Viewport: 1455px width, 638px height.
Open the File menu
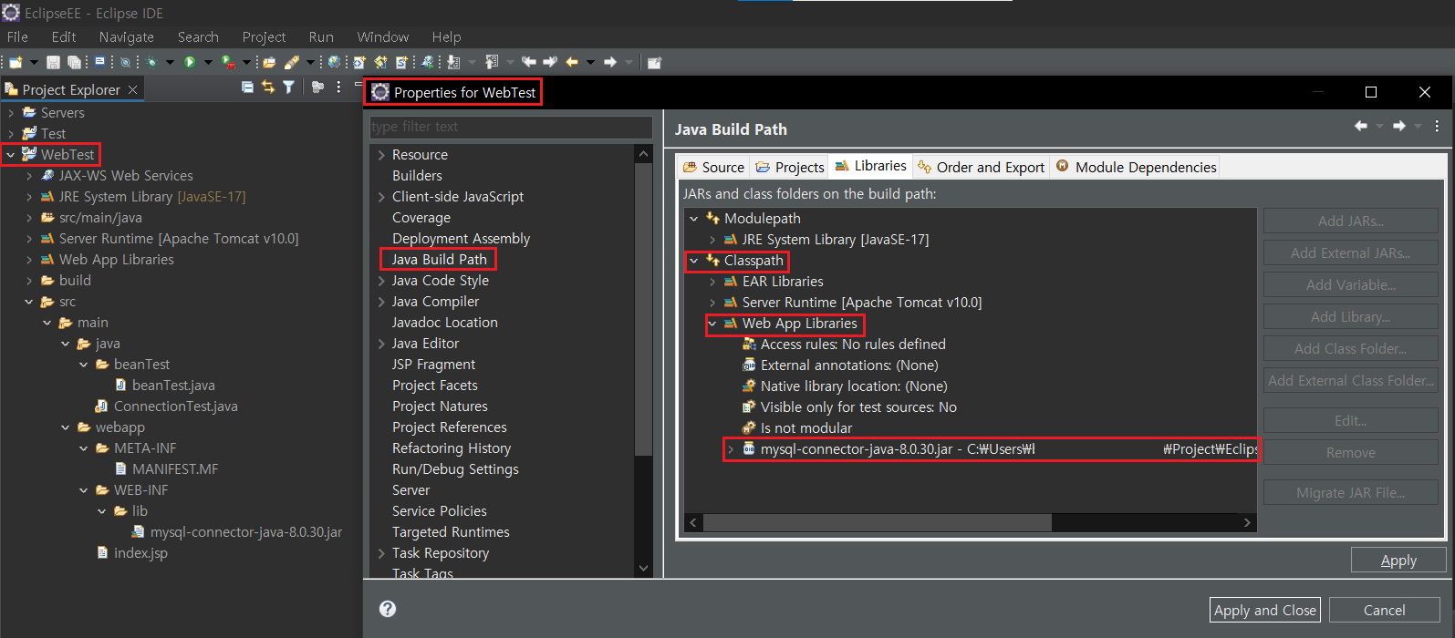coord(17,36)
